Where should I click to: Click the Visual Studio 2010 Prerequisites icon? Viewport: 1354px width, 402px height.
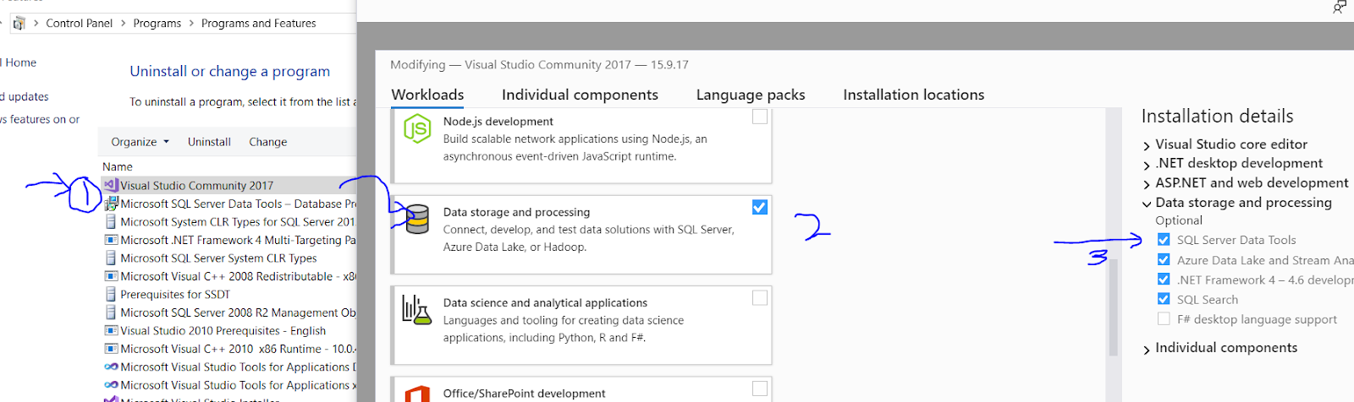click(x=111, y=330)
